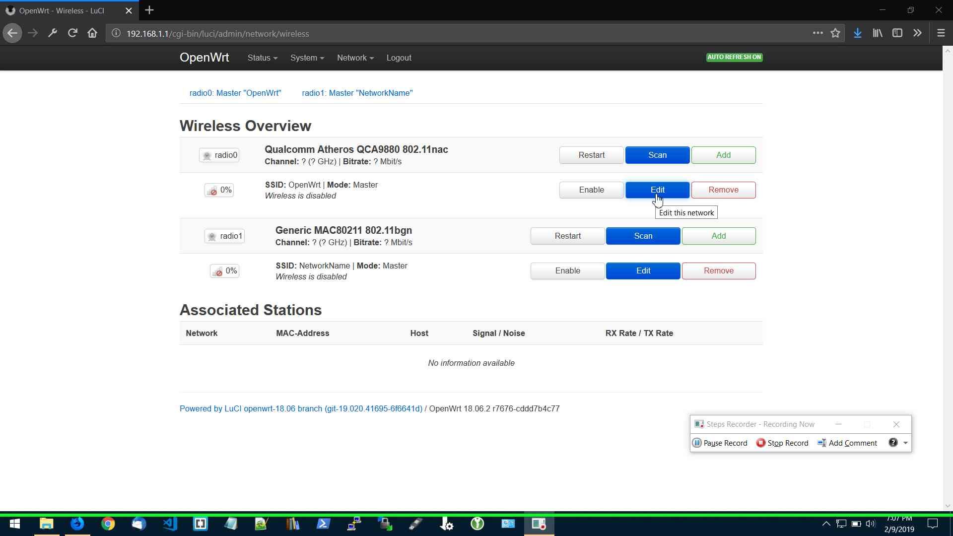Click the browser address bar

pyautogui.click(x=298, y=33)
